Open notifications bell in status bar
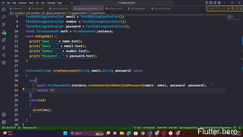Screen dimensions: 243x137 pyautogui.click(x=240, y=128)
